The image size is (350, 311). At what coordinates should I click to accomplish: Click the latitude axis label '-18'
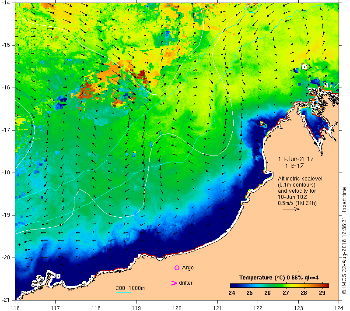tap(5, 173)
